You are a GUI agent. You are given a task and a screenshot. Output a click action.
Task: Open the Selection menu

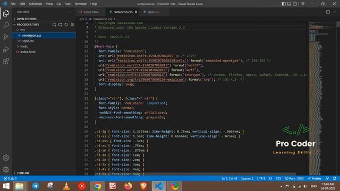click(36, 4)
